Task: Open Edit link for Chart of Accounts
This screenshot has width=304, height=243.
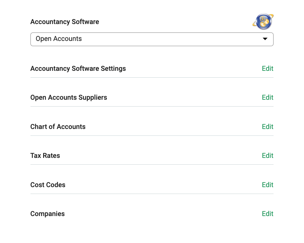Action: (x=268, y=127)
